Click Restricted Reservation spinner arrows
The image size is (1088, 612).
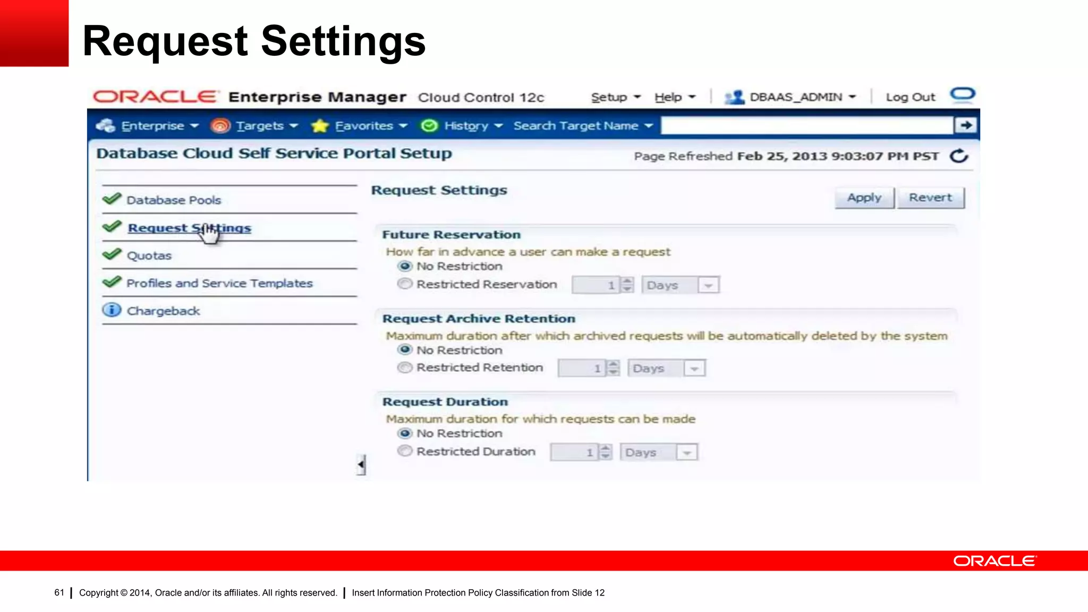click(627, 285)
